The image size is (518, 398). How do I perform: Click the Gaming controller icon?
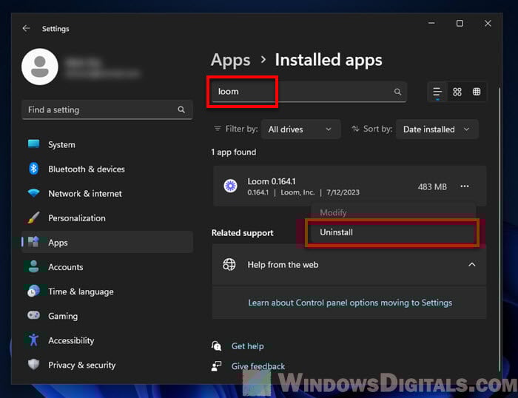pos(34,315)
